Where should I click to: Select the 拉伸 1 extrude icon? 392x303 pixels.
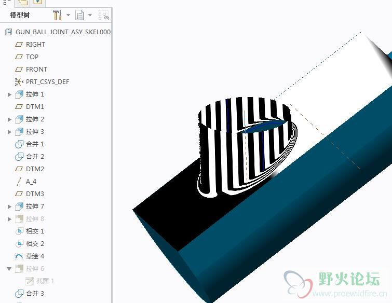click(x=19, y=94)
